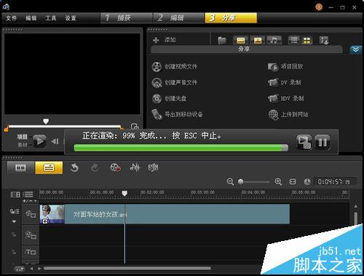Screen dimensions: 364x276
Task: Click the undo arrow in timeline toolbar
Action: [x=74, y=167]
